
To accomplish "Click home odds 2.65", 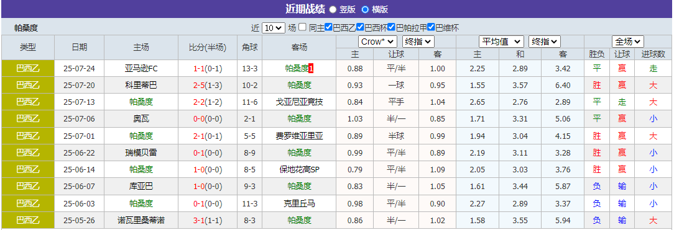I will click(478, 102).
